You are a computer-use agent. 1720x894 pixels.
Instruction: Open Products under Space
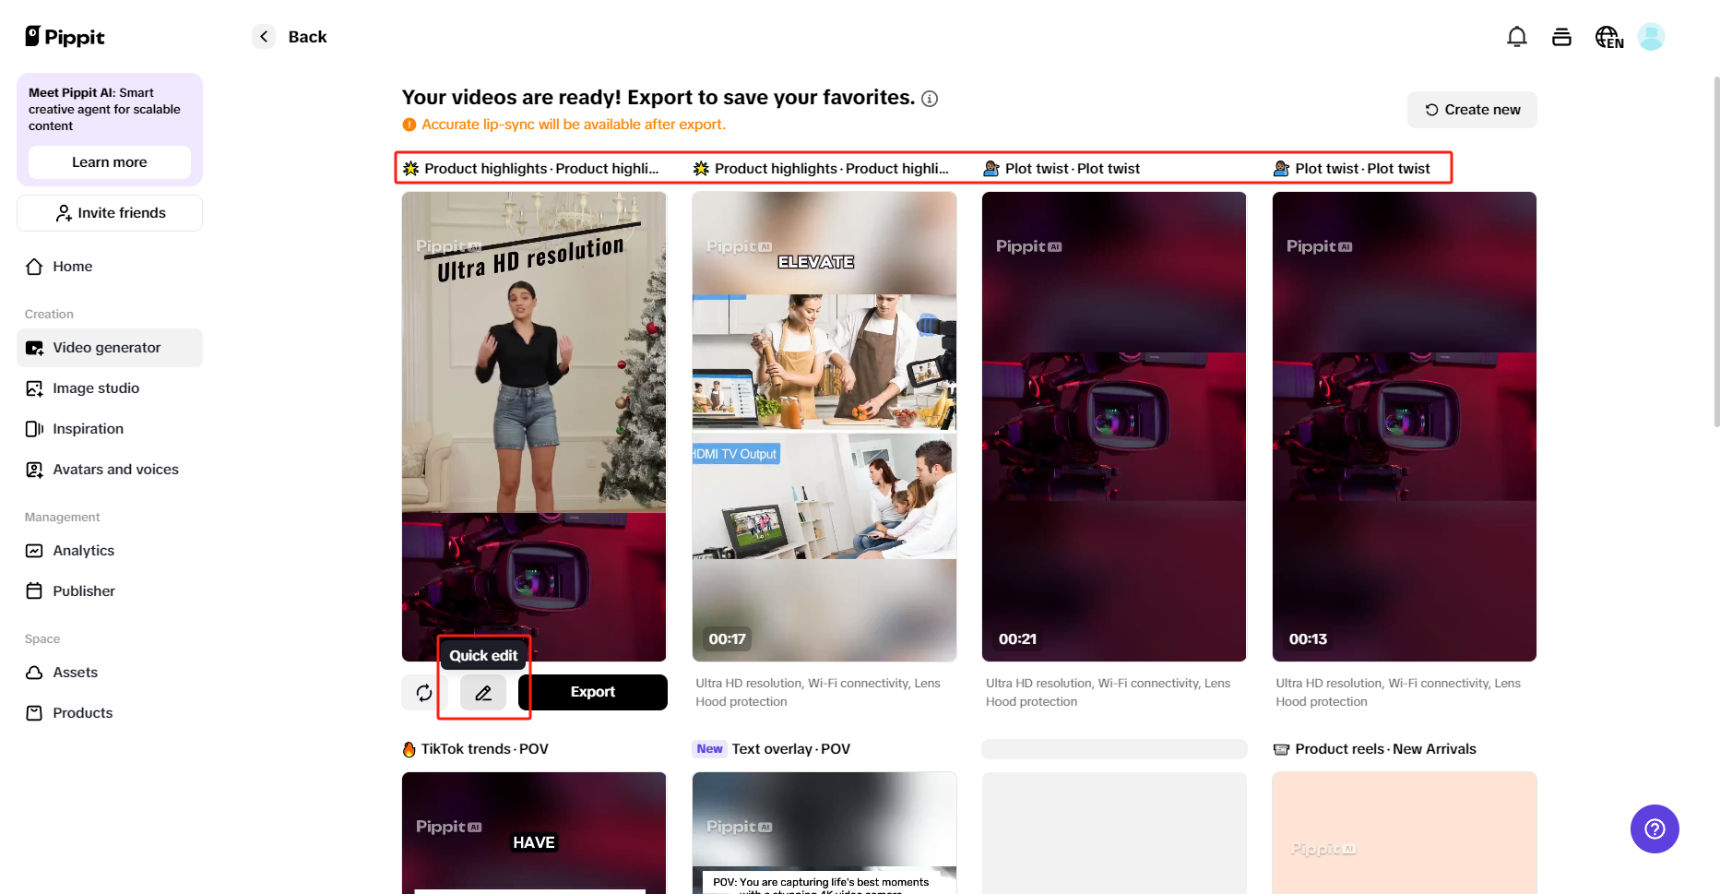[x=82, y=712]
